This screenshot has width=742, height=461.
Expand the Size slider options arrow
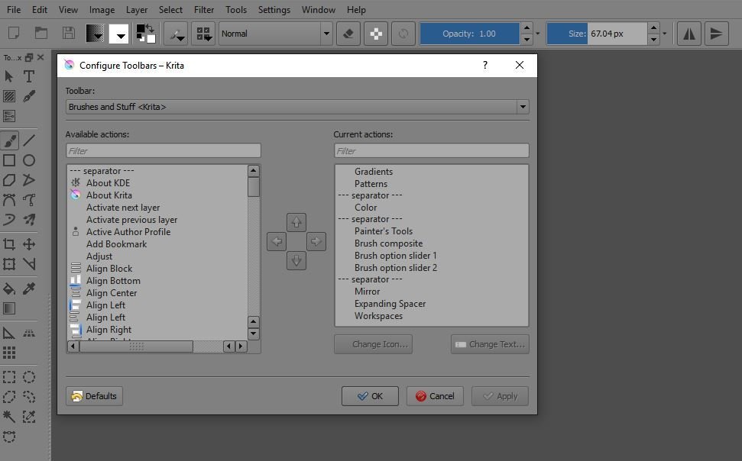[x=664, y=34]
